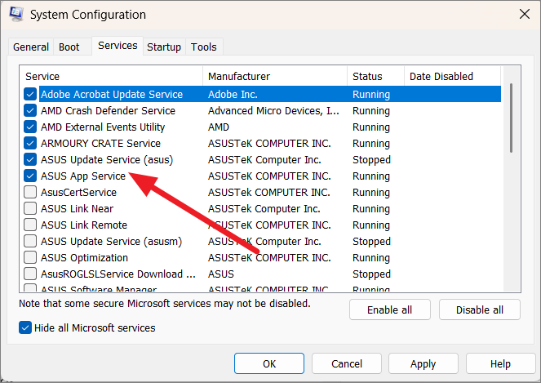Click the System Configuration title bar icon
The width and height of the screenshot is (541, 383).
point(16,14)
